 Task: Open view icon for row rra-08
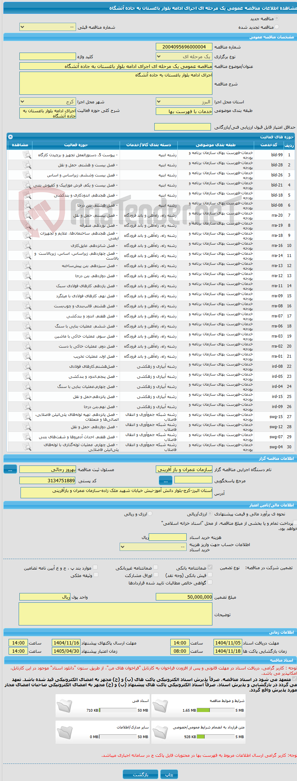point(27,306)
